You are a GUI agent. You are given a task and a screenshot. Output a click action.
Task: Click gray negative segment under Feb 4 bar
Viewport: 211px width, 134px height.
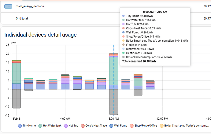(17, 98)
